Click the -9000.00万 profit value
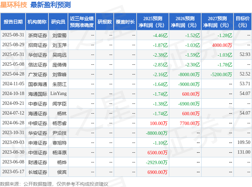 click(x=189, y=84)
